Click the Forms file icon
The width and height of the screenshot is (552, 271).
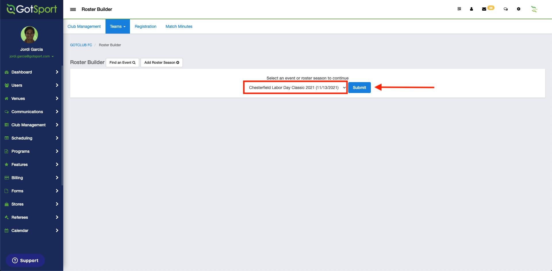[6, 191]
